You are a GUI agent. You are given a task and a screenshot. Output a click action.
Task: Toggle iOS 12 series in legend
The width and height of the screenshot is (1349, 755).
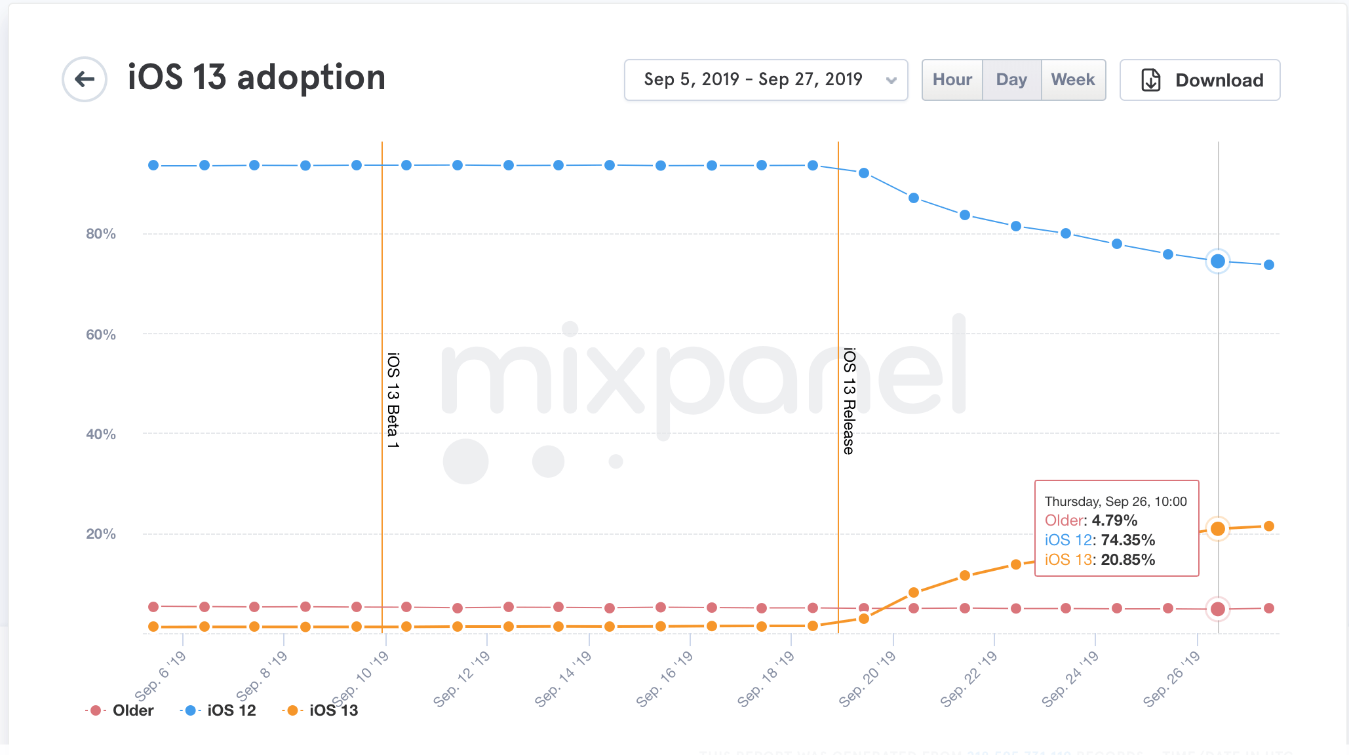(231, 710)
